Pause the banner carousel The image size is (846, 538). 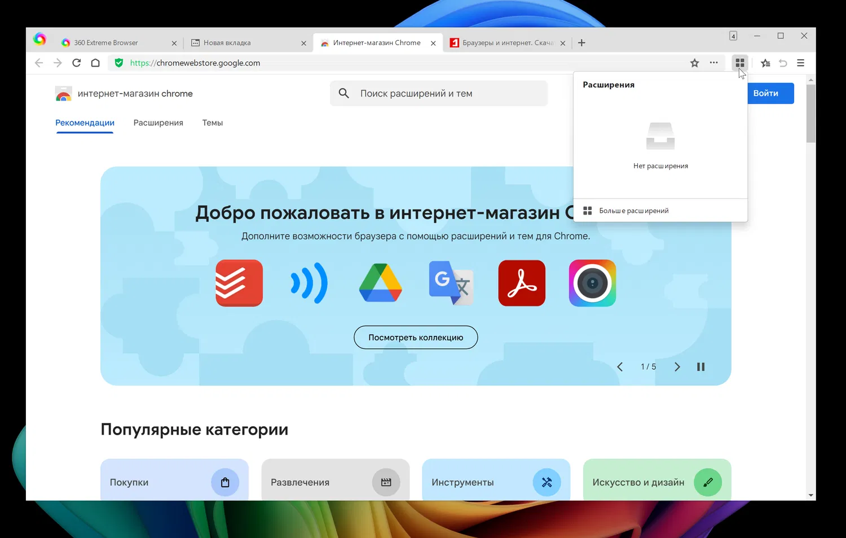(x=700, y=367)
